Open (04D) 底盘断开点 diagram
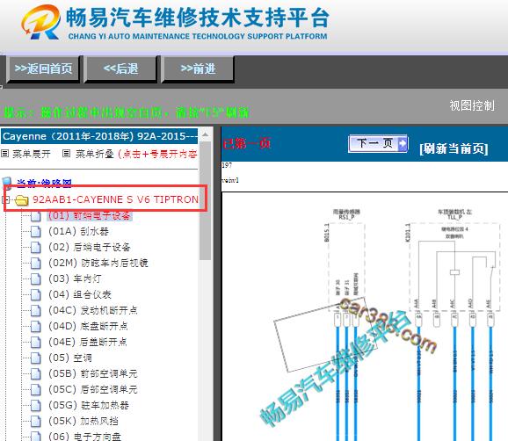This screenshot has width=508, height=441. (x=88, y=326)
